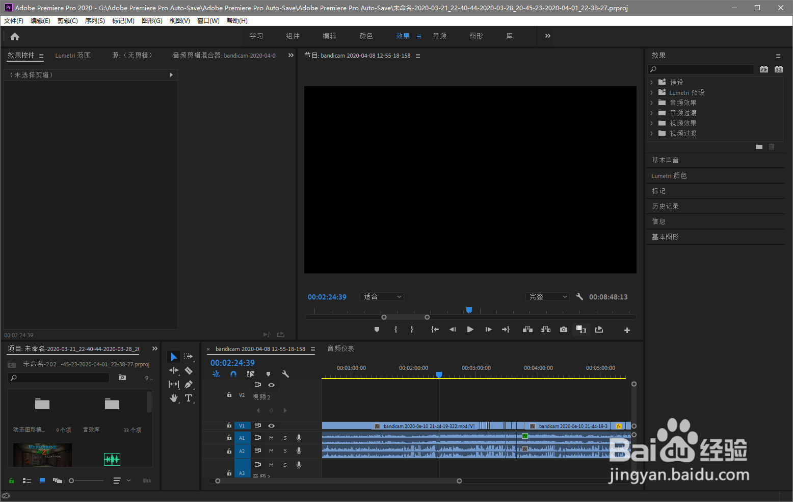This screenshot has width=793, height=502.
Task: Select the Type tool
Action: click(189, 398)
